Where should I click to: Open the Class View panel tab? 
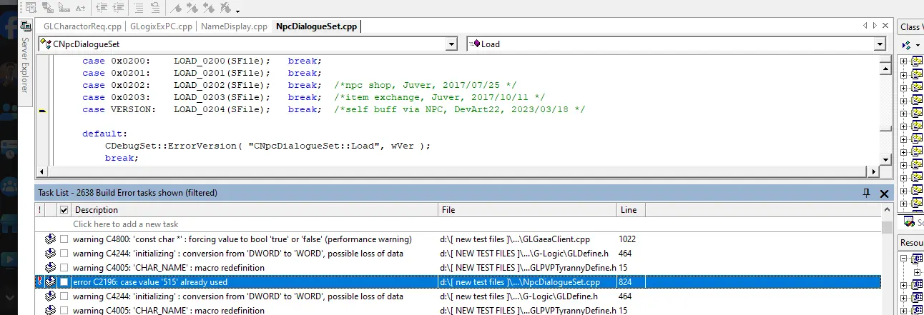click(x=910, y=27)
